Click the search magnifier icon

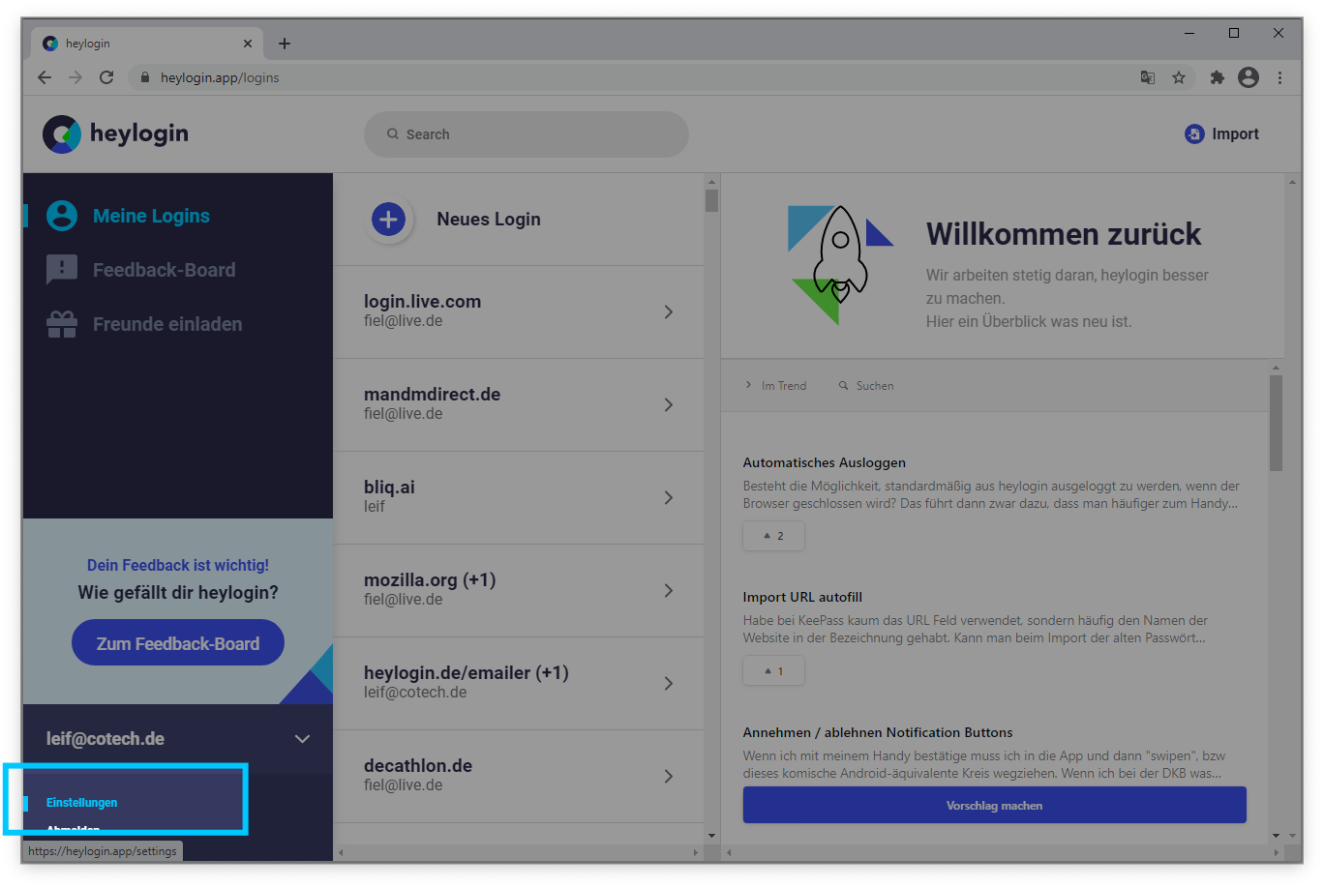pyautogui.click(x=393, y=134)
